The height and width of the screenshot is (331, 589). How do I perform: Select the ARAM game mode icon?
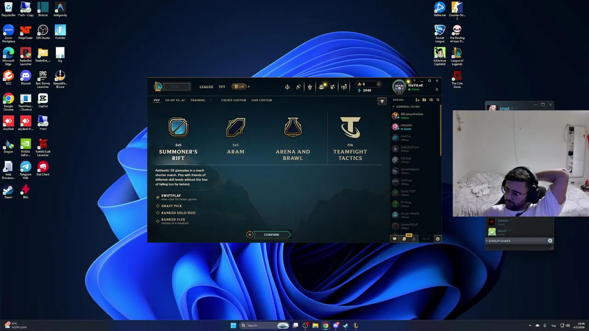[236, 127]
